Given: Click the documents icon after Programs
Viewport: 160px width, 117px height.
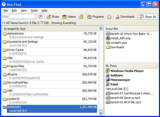Looking at the screenshot, I should pyautogui.click(x=109, y=17).
